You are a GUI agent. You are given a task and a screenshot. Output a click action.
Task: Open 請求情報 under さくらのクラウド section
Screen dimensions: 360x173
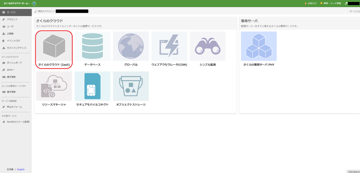pyautogui.click(x=16, y=77)
